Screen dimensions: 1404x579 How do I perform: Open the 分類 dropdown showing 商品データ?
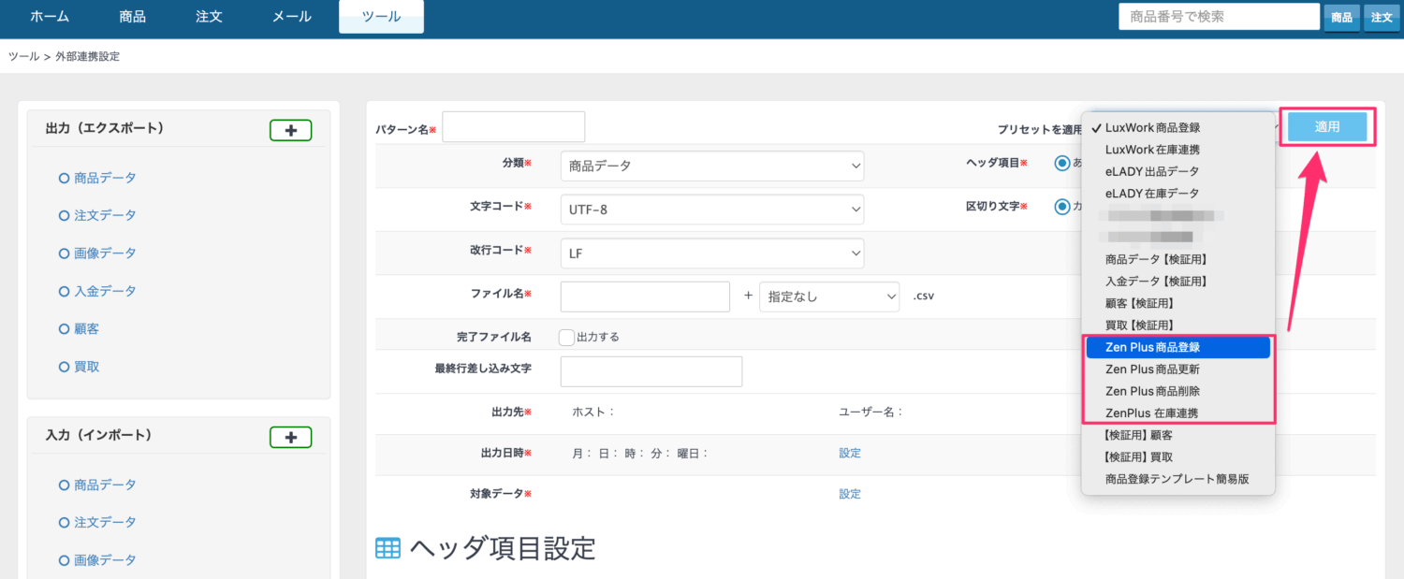[712, 166]
